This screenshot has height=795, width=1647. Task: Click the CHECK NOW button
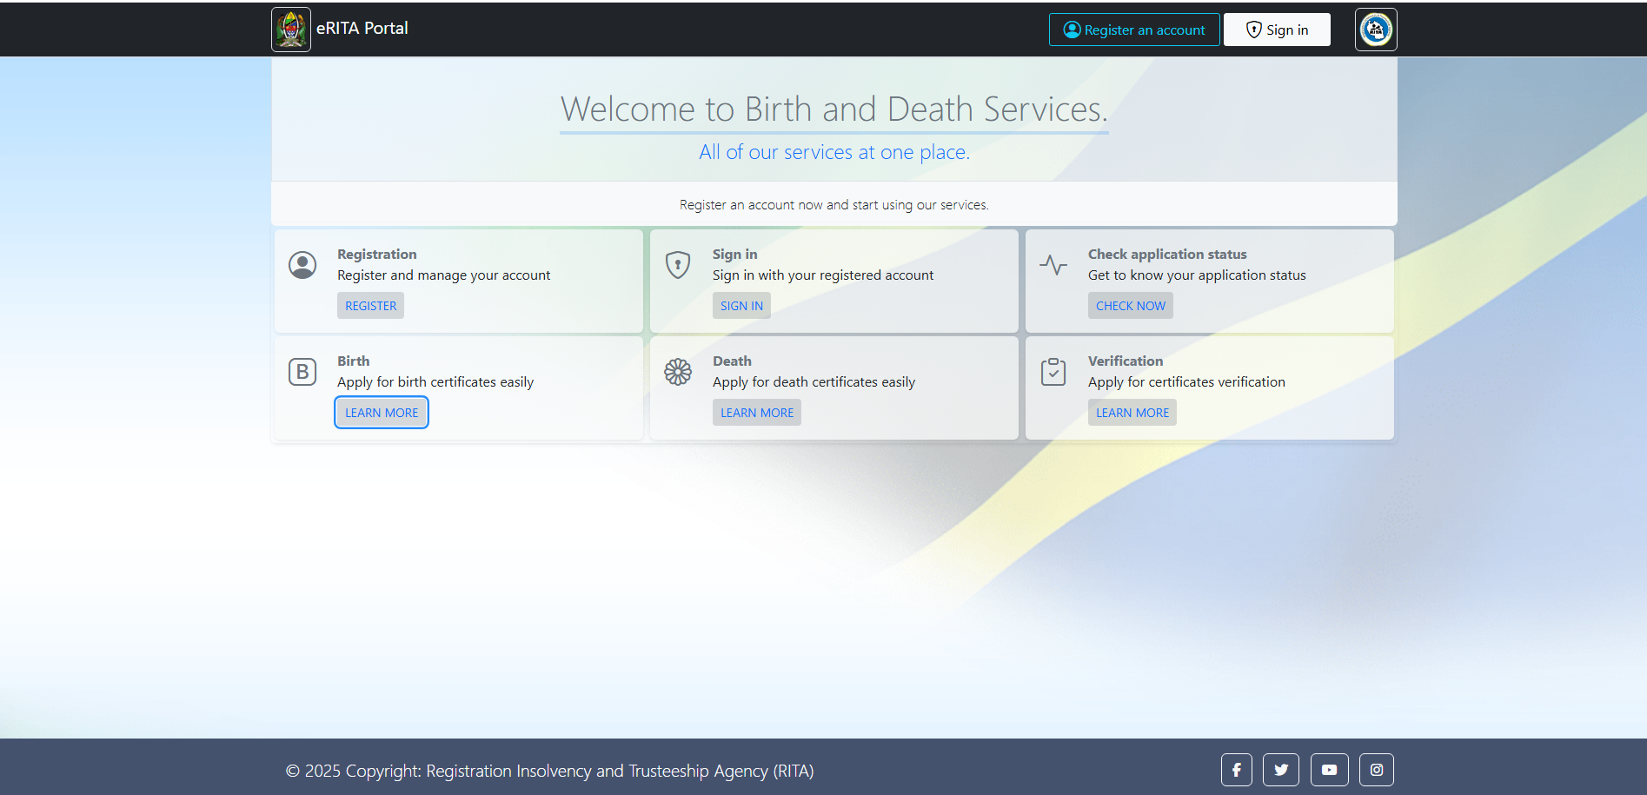click(x=1131, y=306)
